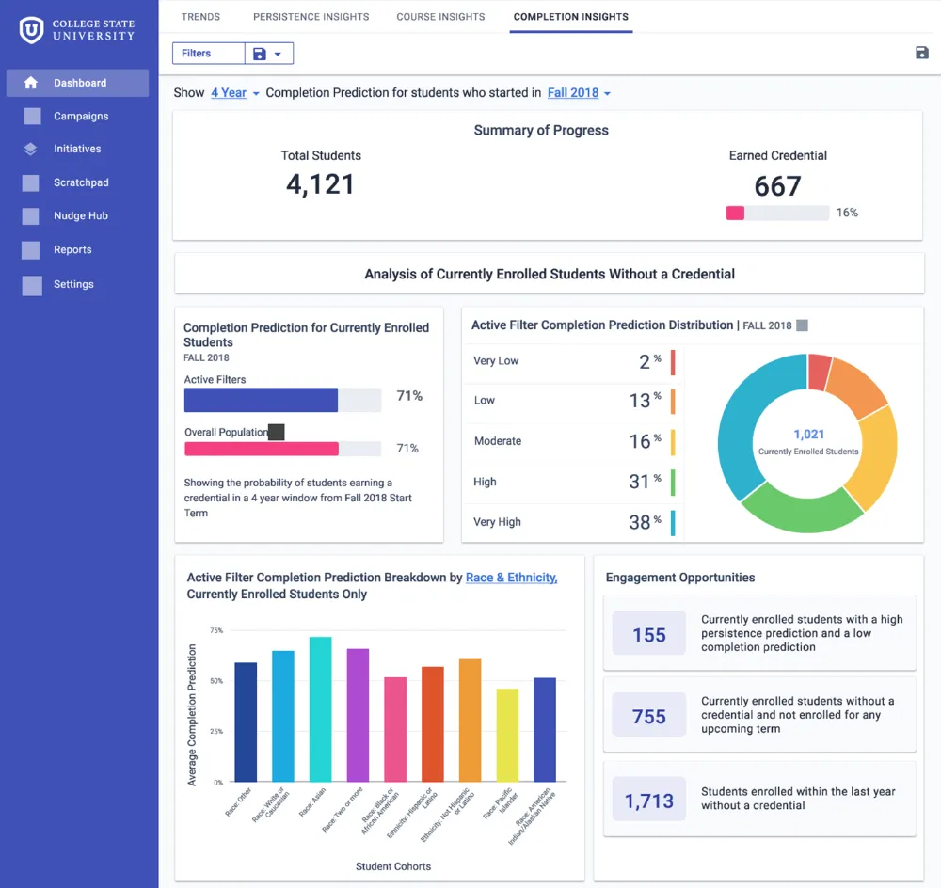Click the save icon at top right
The width and height of the screenshot is (941, 888).
[x=922, y=53]
